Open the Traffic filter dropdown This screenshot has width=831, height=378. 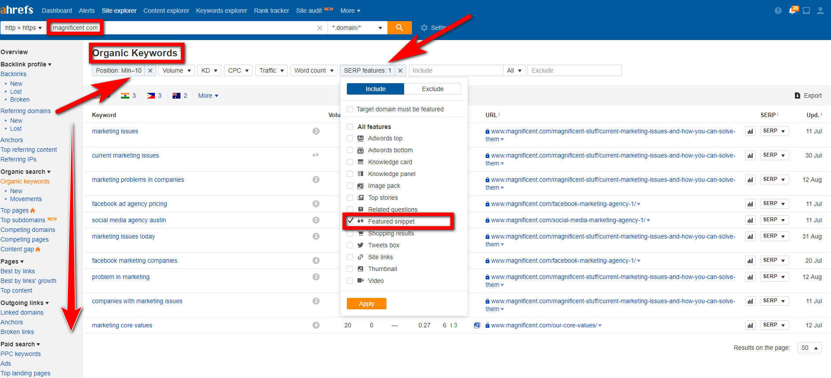tap(272, 70)
